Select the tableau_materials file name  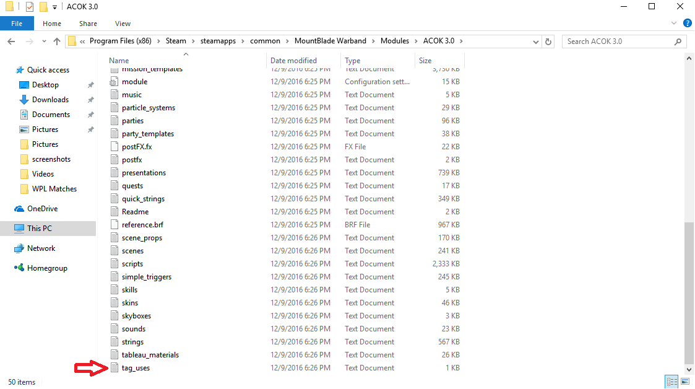(150, 355)
